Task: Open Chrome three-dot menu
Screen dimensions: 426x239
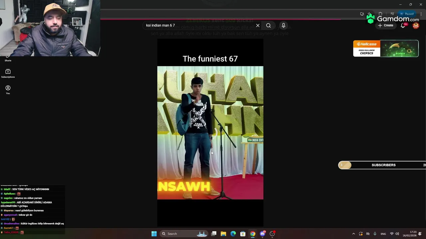Action: coord(421,14)
